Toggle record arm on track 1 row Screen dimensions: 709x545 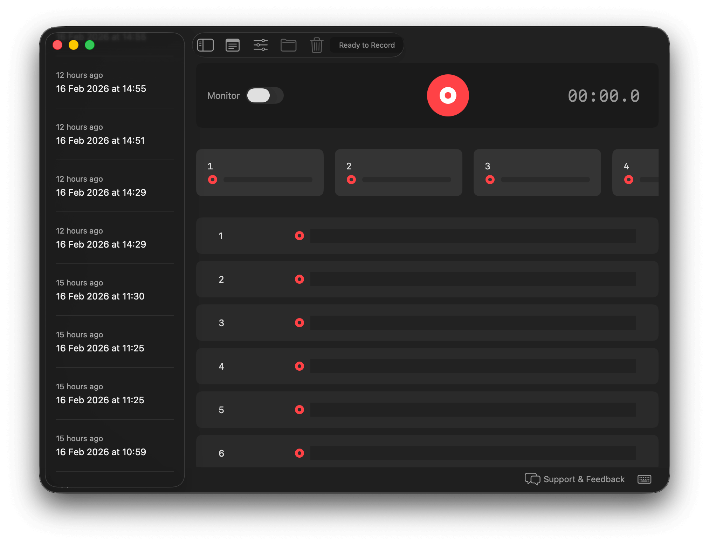click(299, 236)
